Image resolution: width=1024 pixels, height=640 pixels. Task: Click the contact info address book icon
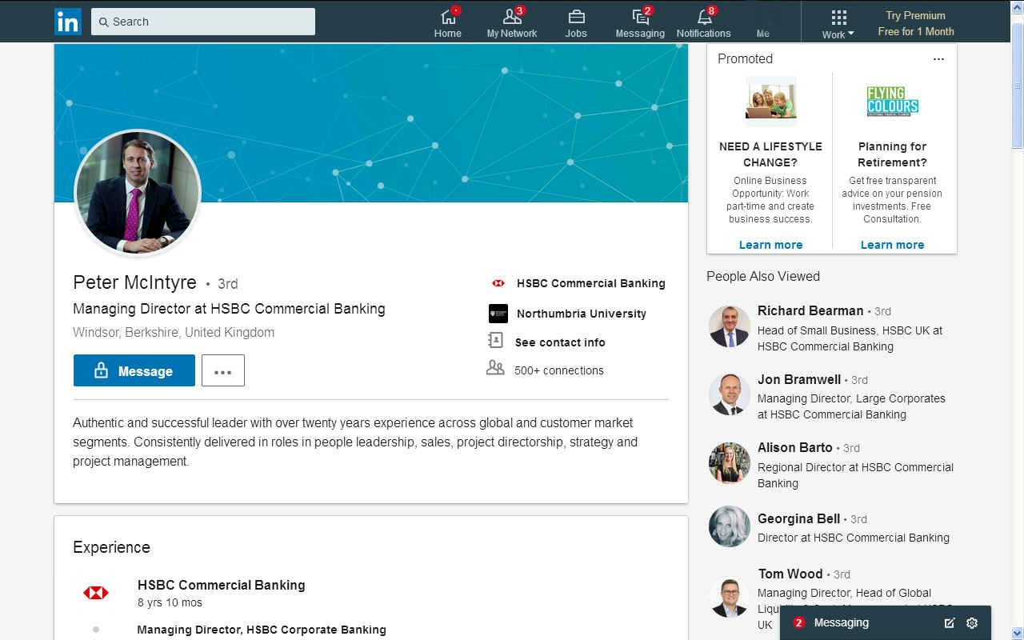[x=496, y=341]
